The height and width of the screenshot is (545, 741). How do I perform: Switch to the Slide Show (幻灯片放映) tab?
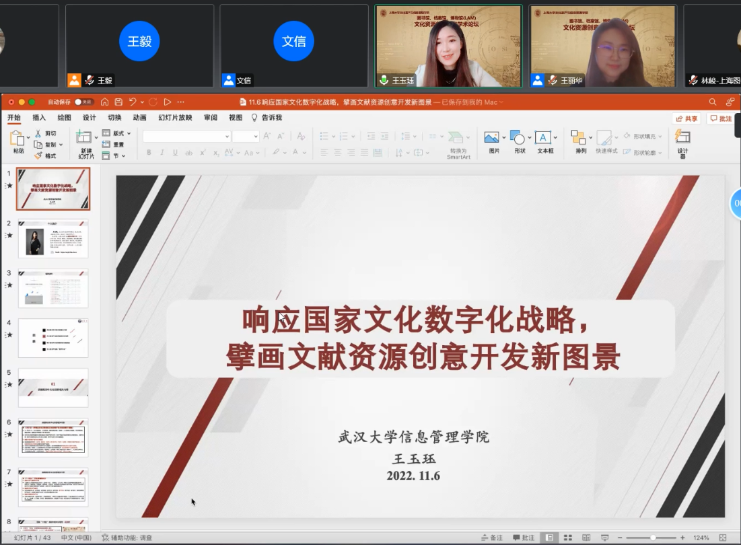pyautogui.click(x=175, y=118)
